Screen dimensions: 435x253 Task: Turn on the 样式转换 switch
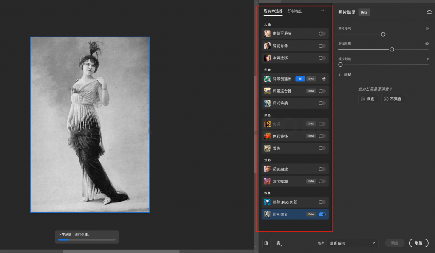[x=322, y=103]
